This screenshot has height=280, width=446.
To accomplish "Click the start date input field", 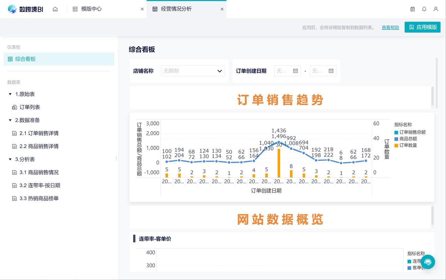I will pos(287,71).
